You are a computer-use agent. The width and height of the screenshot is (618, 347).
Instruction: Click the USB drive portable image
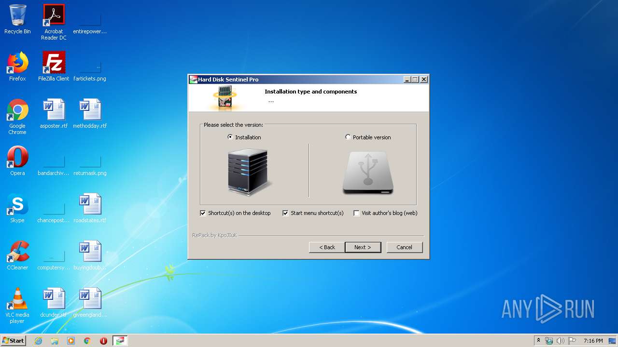(x=368, y=173)
